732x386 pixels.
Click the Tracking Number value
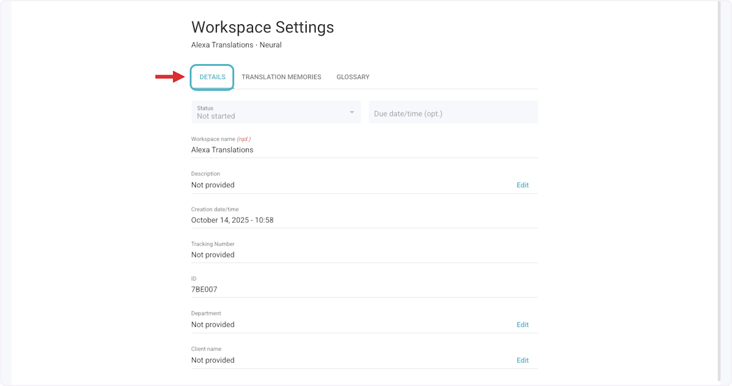coord(213,255)
